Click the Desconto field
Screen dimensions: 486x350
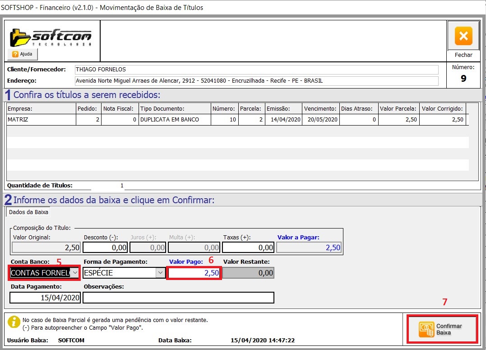click(105, 247)
